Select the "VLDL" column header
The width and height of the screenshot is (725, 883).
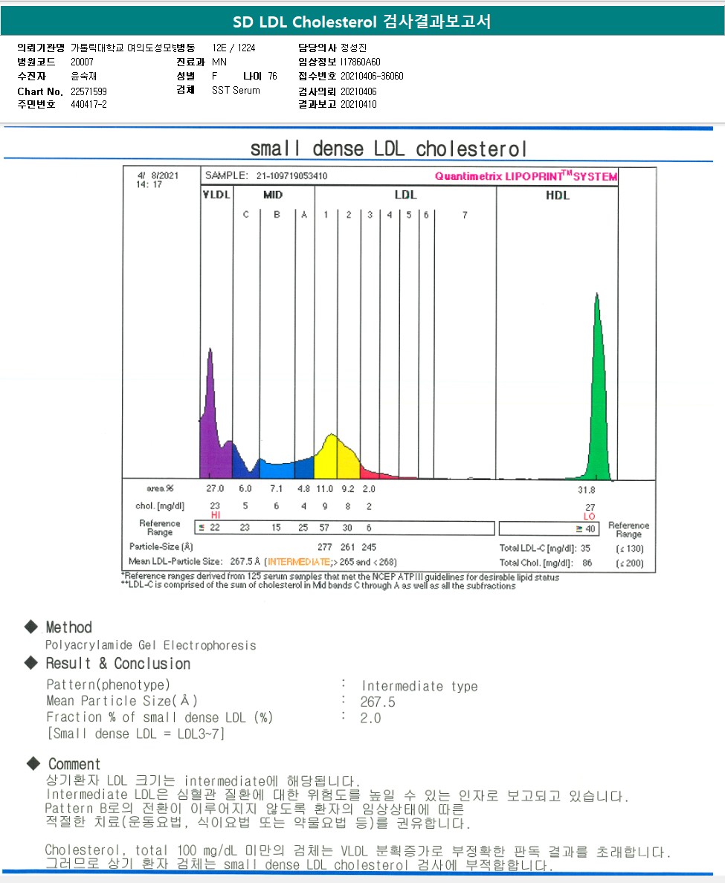(216, 195)
